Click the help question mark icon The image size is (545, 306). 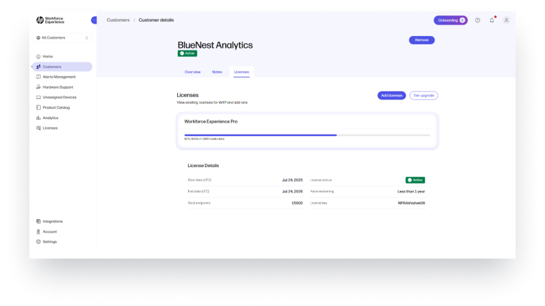tap(477, 20)
